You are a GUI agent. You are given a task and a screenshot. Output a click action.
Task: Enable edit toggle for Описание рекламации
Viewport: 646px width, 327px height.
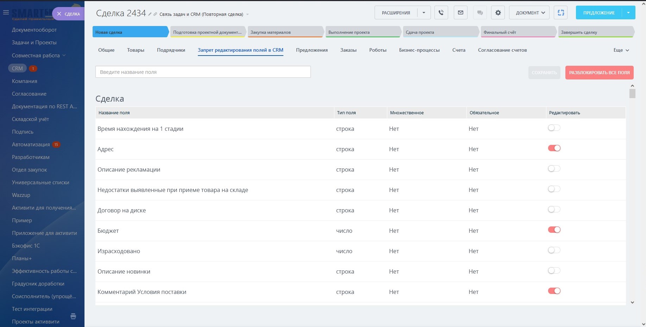tap(554, 169)
